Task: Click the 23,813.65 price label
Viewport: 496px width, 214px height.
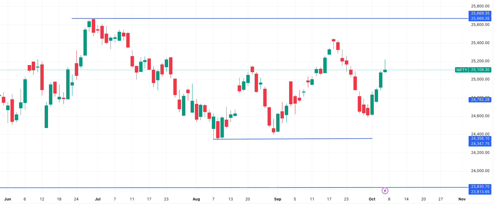Action: coord(480,192)
